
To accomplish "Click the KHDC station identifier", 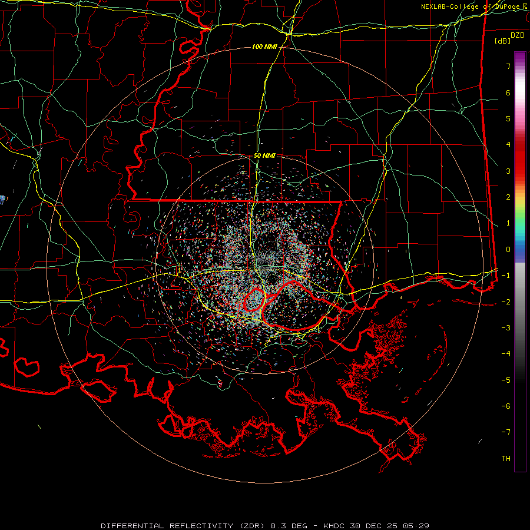I will pyautogui.click(x=334, y=526).
